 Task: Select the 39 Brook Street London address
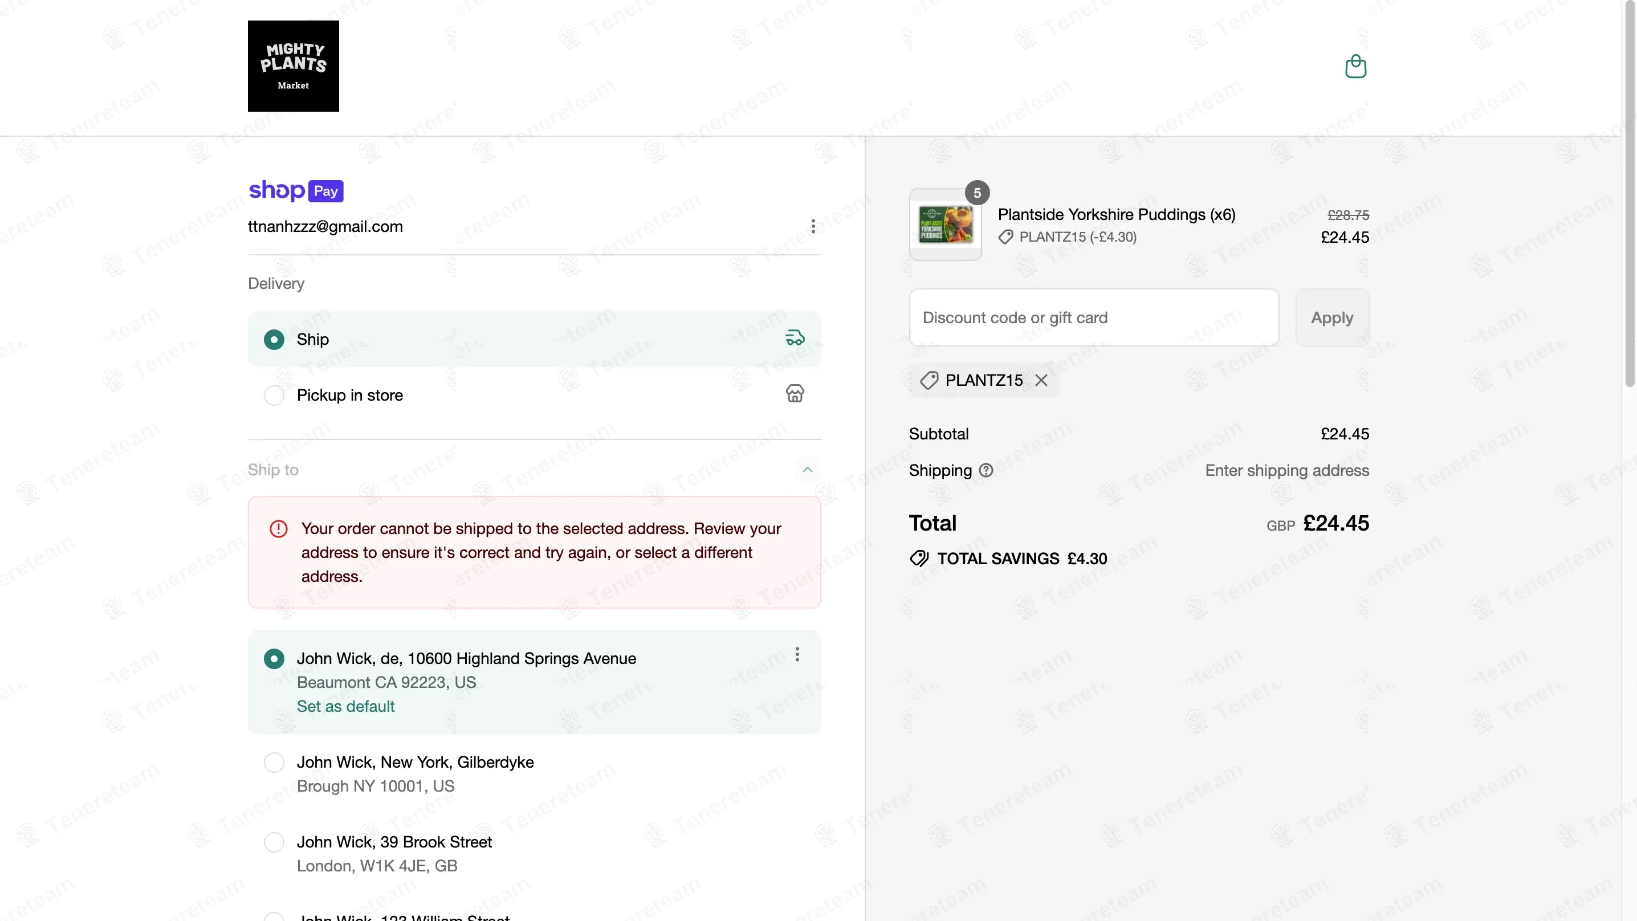[x=274, y=842]
